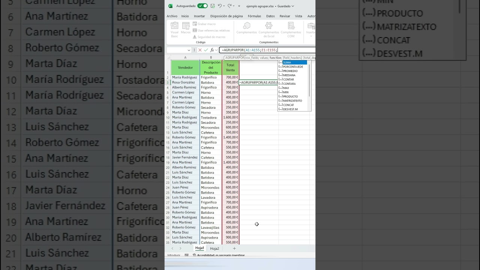Click Grabar macro
Image resolution: width=480 pixels, height=270 pixels.
(204, 24)
